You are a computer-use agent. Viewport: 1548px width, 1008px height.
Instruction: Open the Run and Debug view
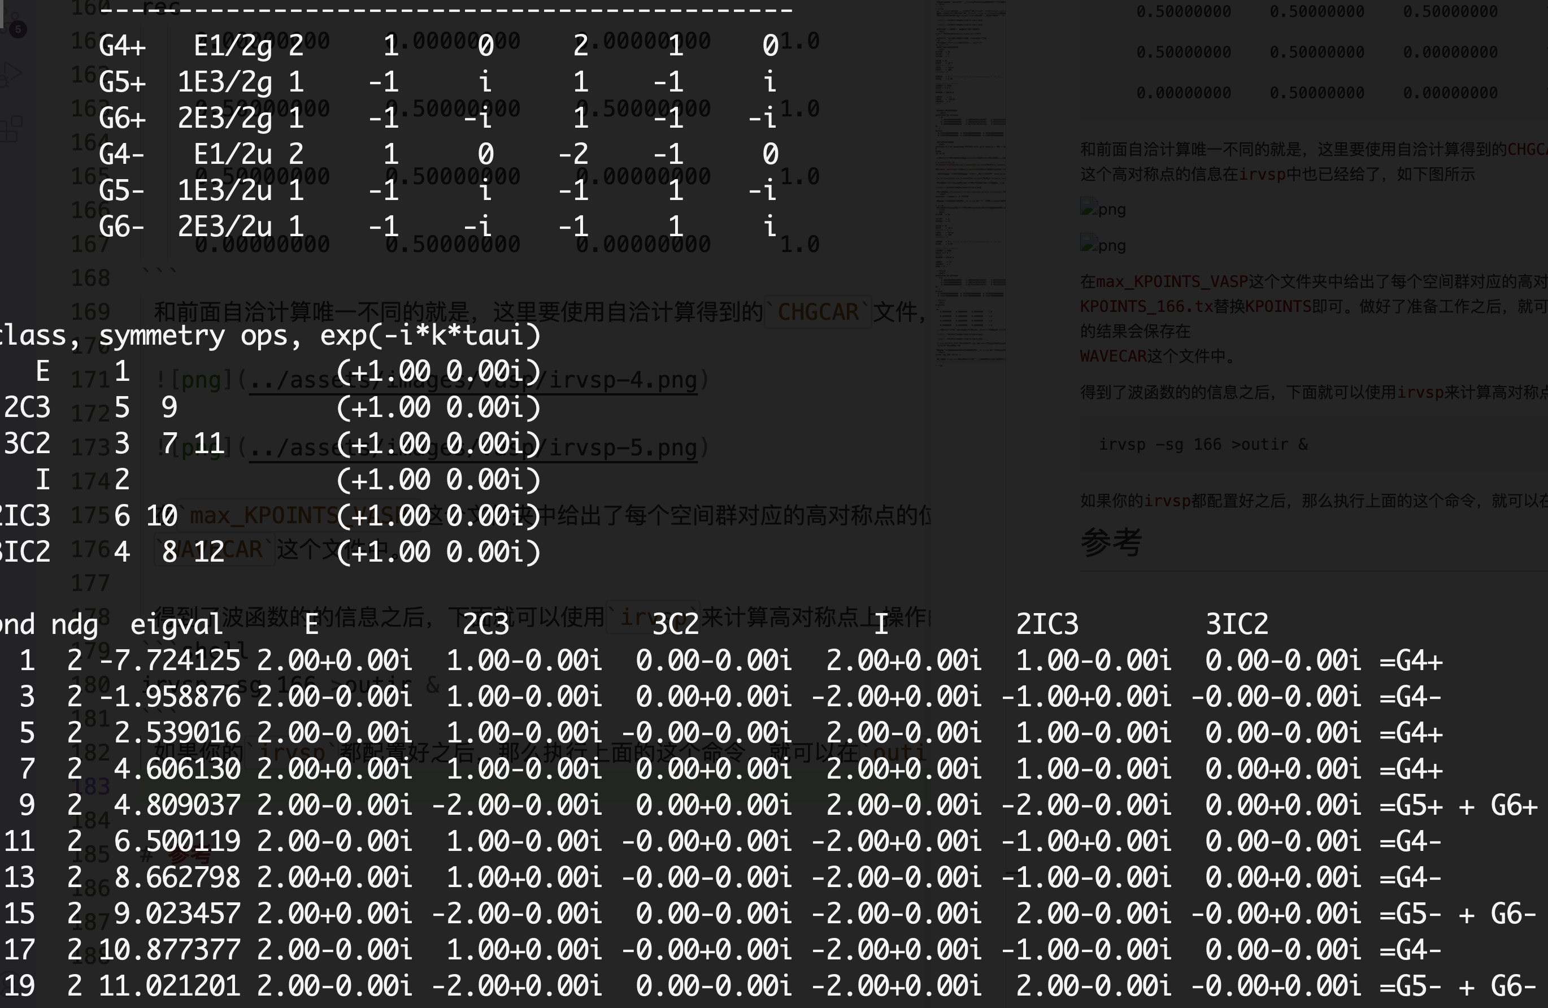click(11, 75)
